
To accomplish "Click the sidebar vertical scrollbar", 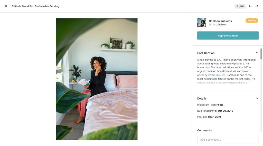I will pos(261,54).
